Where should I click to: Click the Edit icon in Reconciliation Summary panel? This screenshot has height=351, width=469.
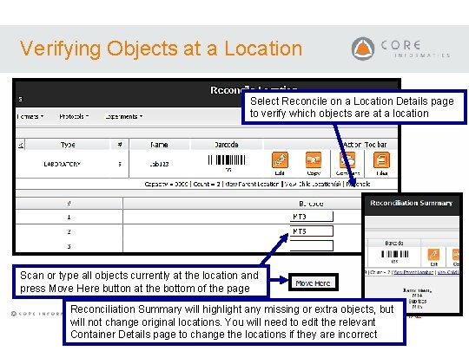433,255
